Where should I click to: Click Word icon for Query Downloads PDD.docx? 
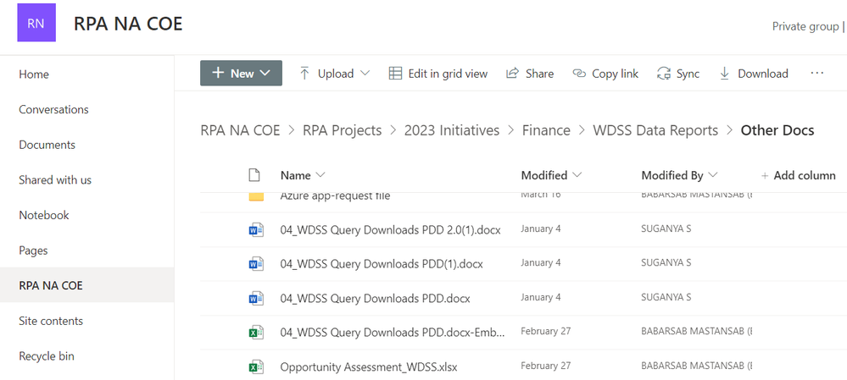(255, 298)
